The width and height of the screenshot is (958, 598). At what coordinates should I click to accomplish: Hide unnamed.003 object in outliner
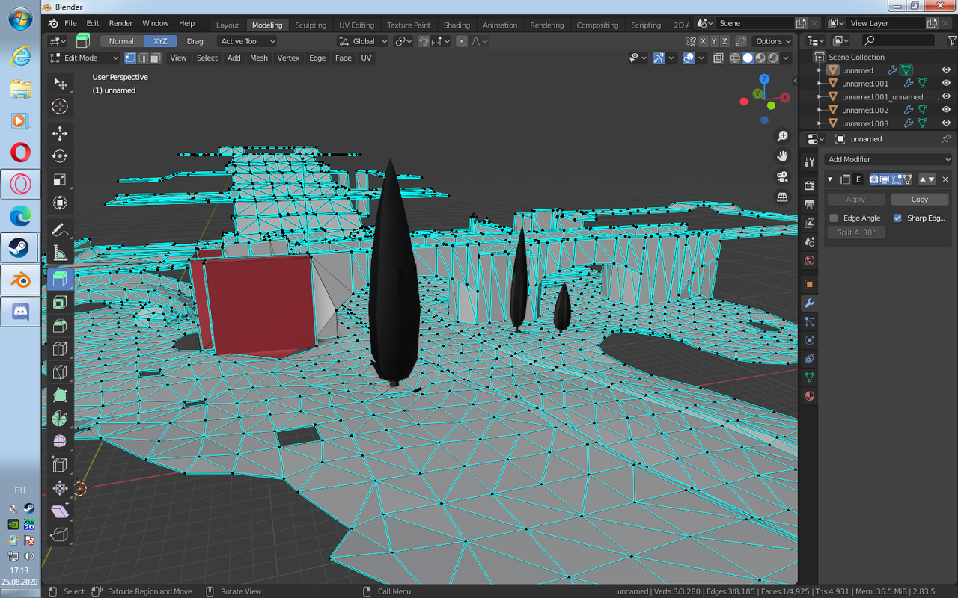(x=946, y=123)
